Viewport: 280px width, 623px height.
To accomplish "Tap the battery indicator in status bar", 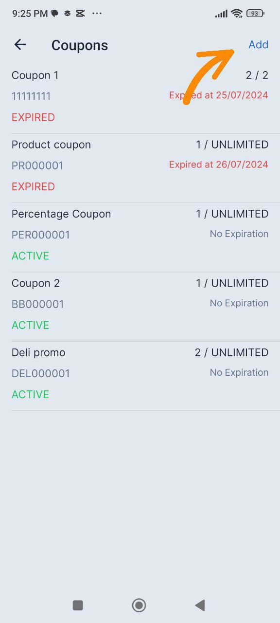I will pos(255,14).
